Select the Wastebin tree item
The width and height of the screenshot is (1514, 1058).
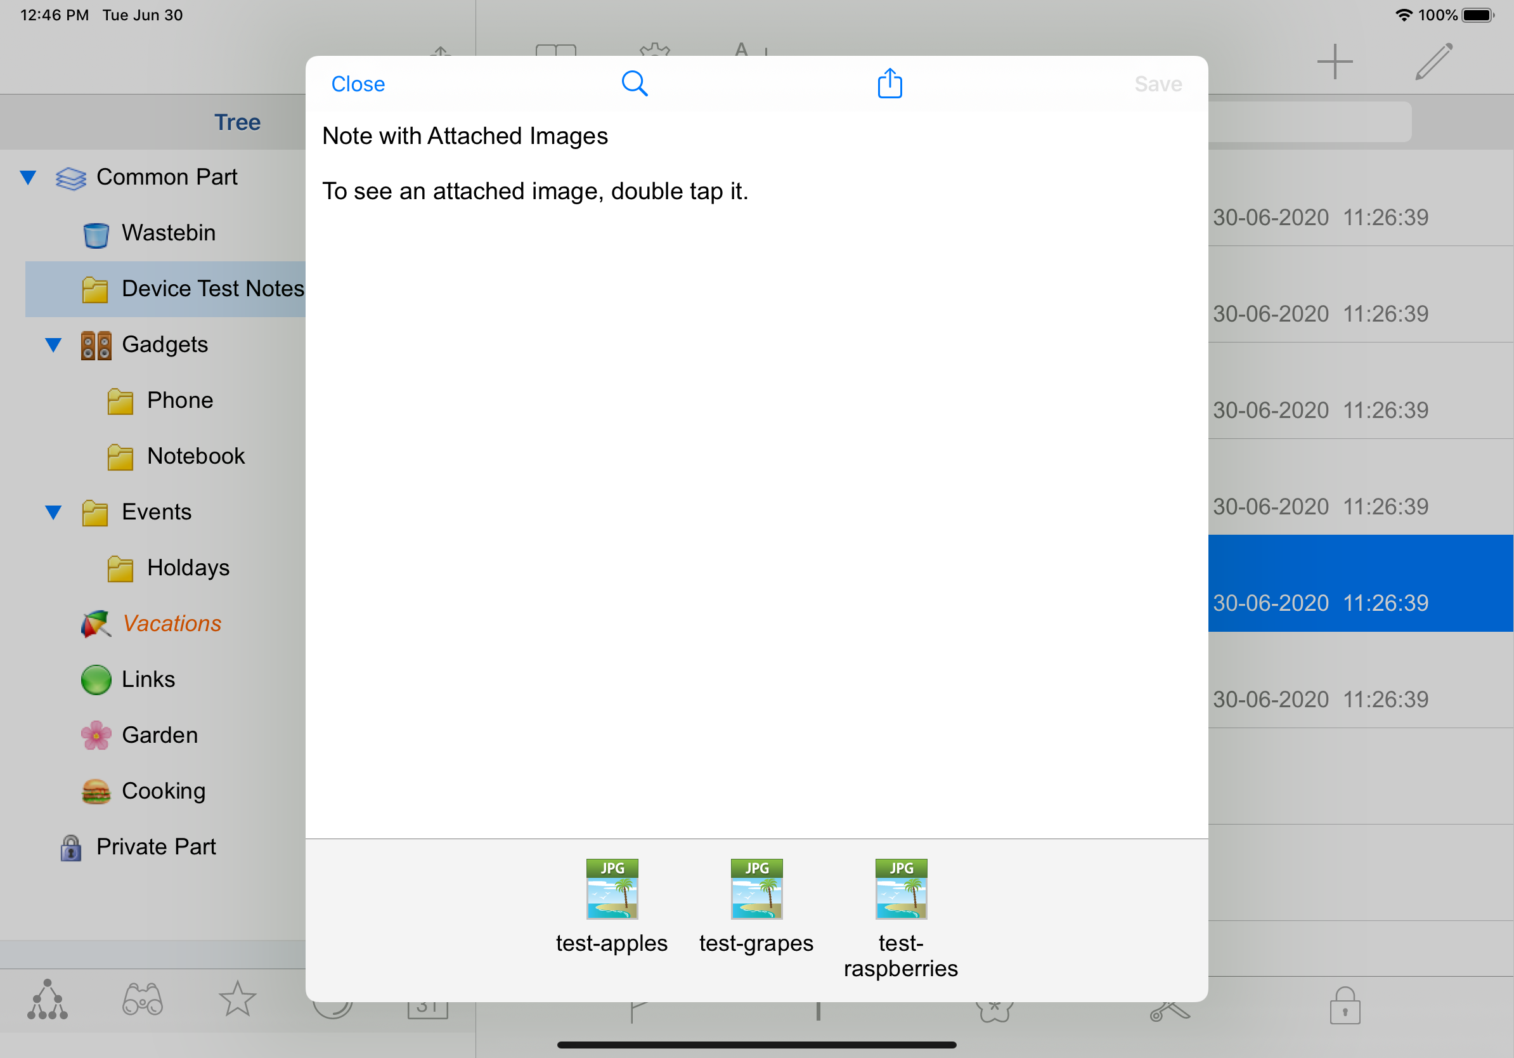point(168,233)
